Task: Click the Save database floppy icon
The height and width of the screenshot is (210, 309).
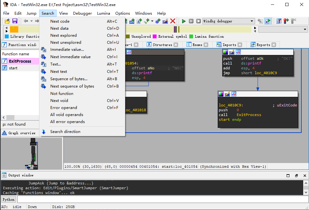Action: coord(15,21)
